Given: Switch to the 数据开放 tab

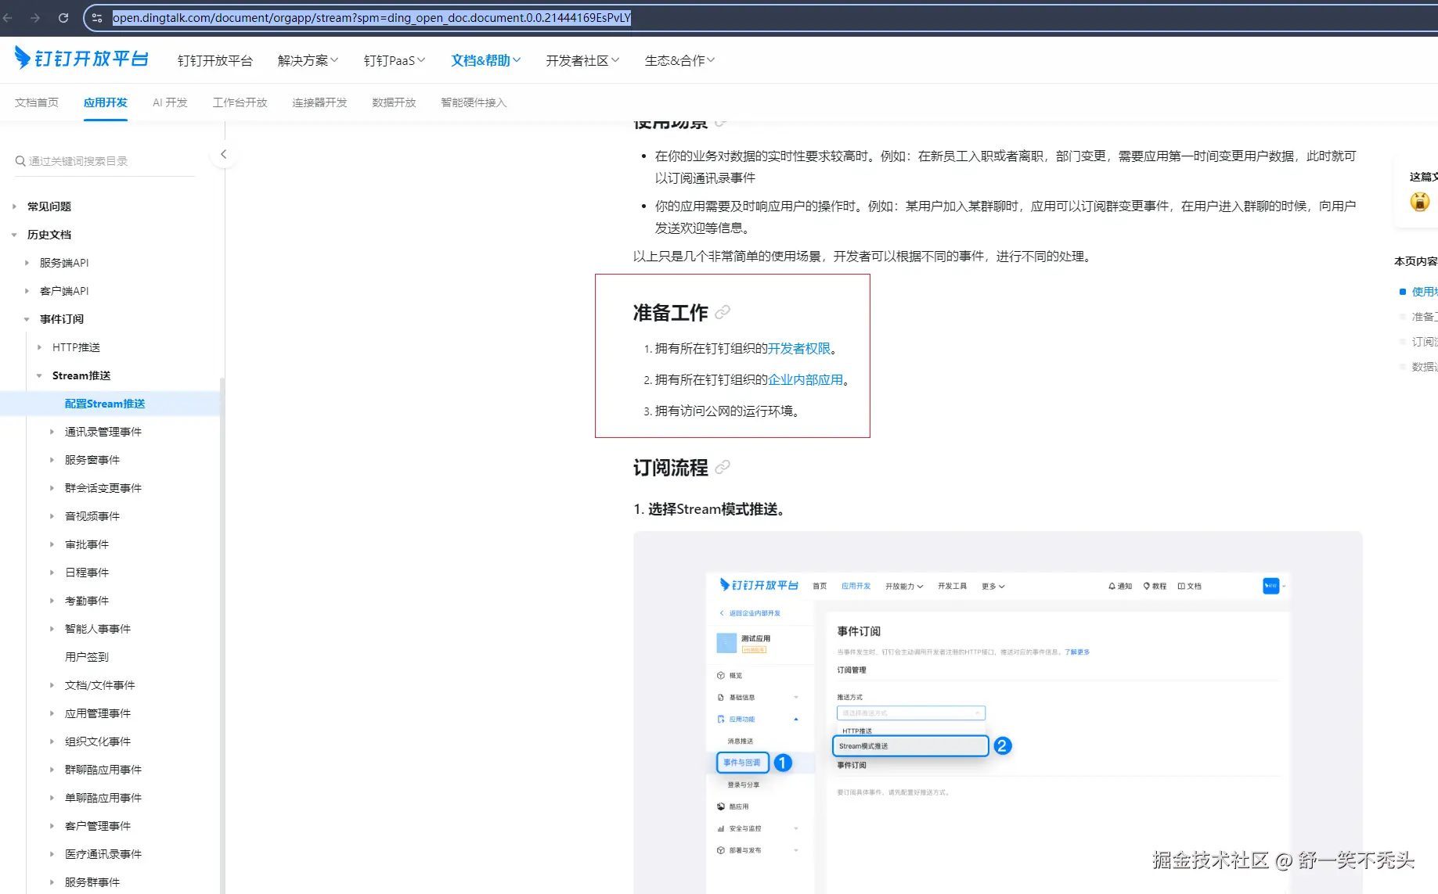Looking at the screenshot, I should coord(395,102).
